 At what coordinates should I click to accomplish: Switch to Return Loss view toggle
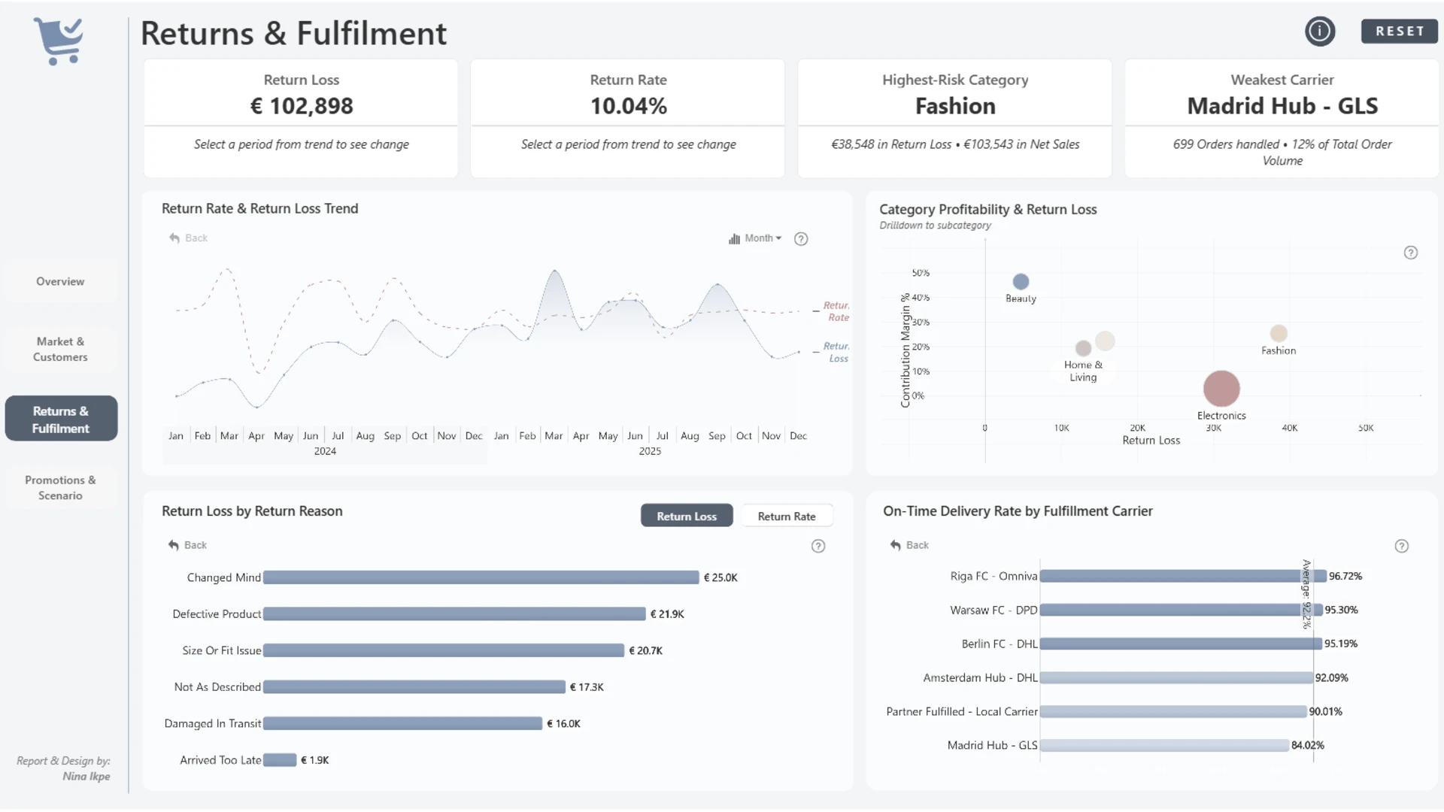687,516
